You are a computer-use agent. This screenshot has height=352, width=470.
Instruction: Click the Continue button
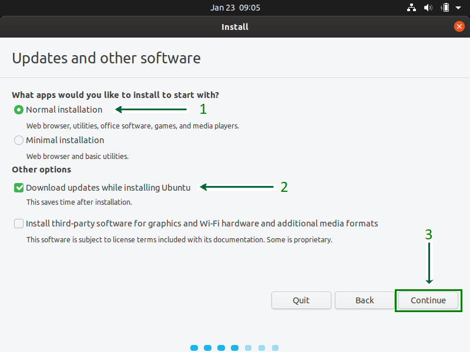(428, 300)
